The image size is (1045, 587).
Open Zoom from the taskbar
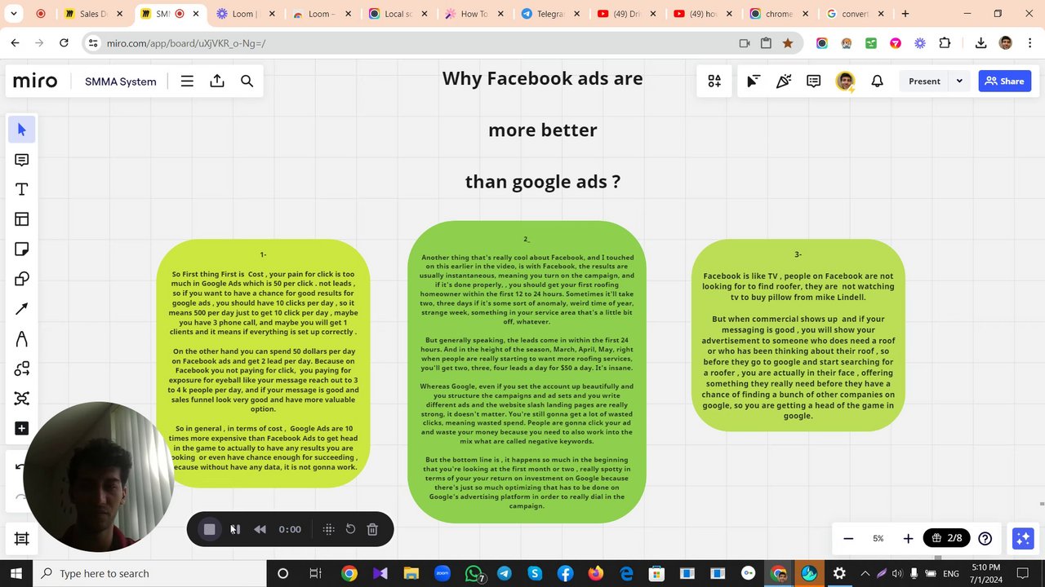tap(442, 573)
